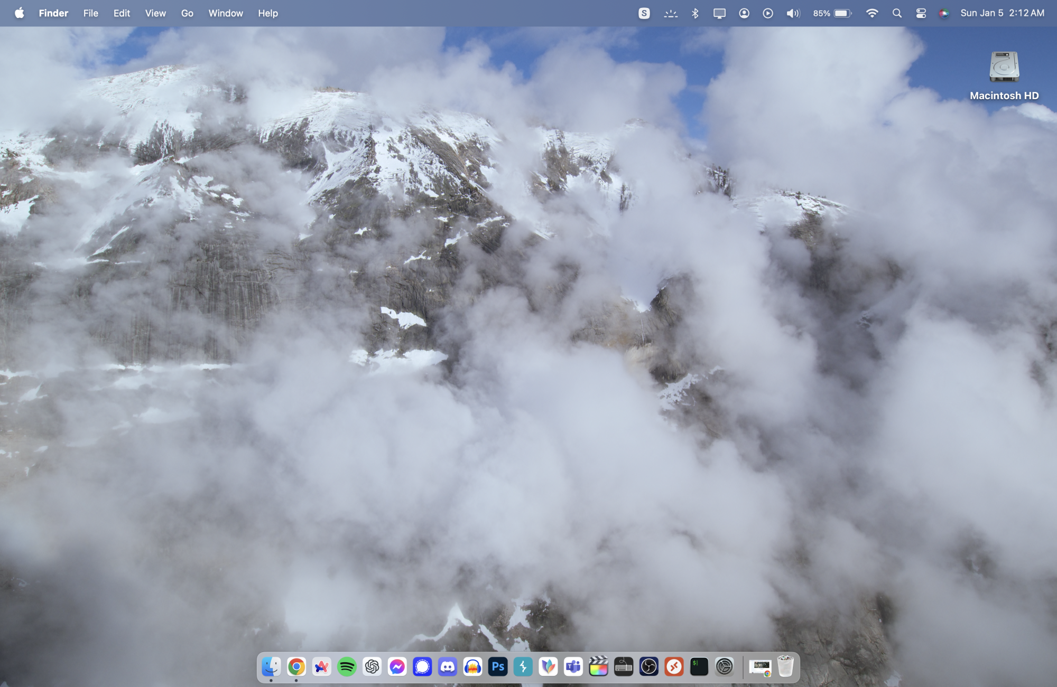Open the Trash in the Dock
This screenshot has height=687, width=1057.
785,667
